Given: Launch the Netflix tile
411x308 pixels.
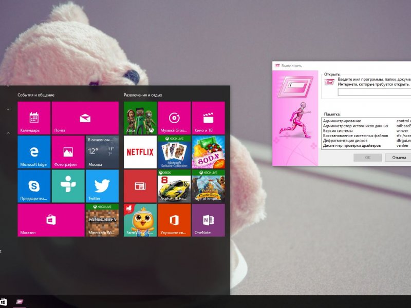Looking at the screenshot, I should pos(140,152).
